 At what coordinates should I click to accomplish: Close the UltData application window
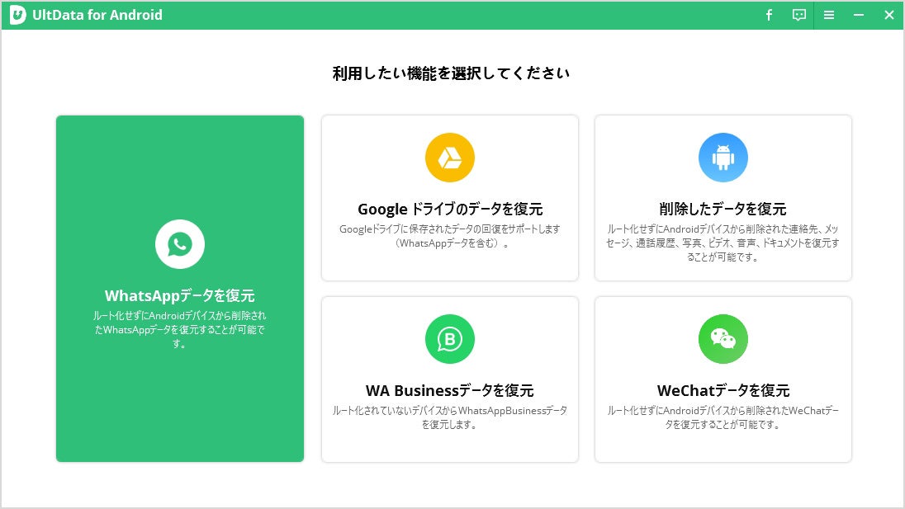pos(888,15)
